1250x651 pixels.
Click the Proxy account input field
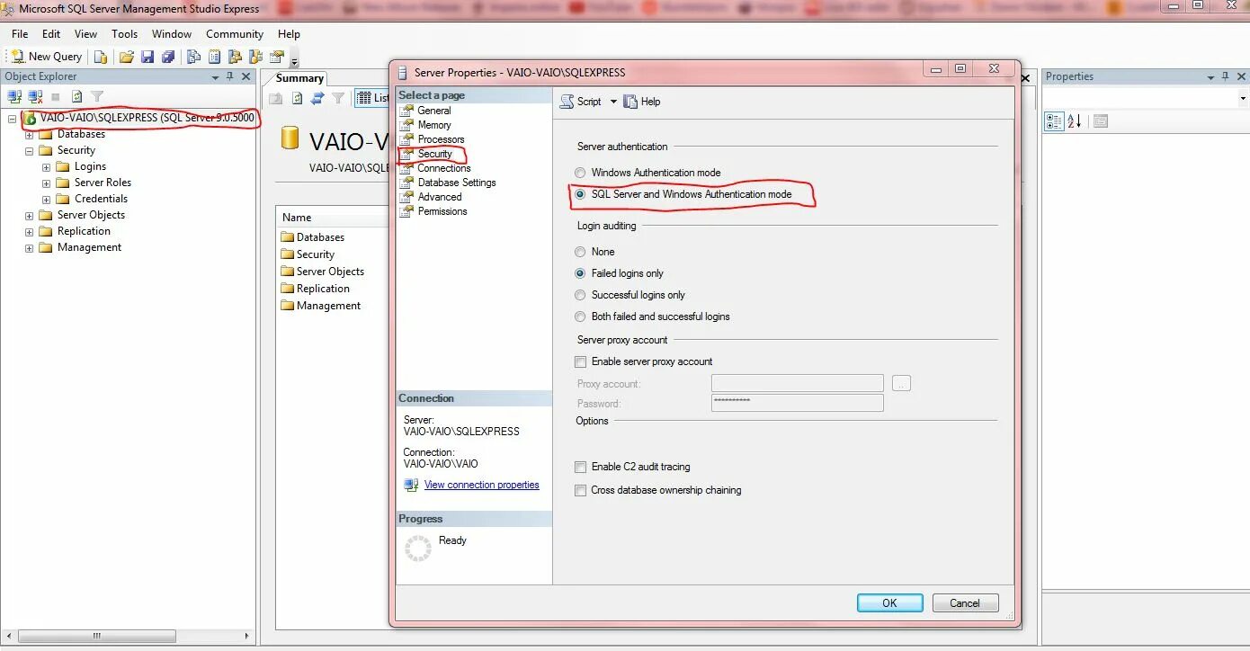pos(797,383)
